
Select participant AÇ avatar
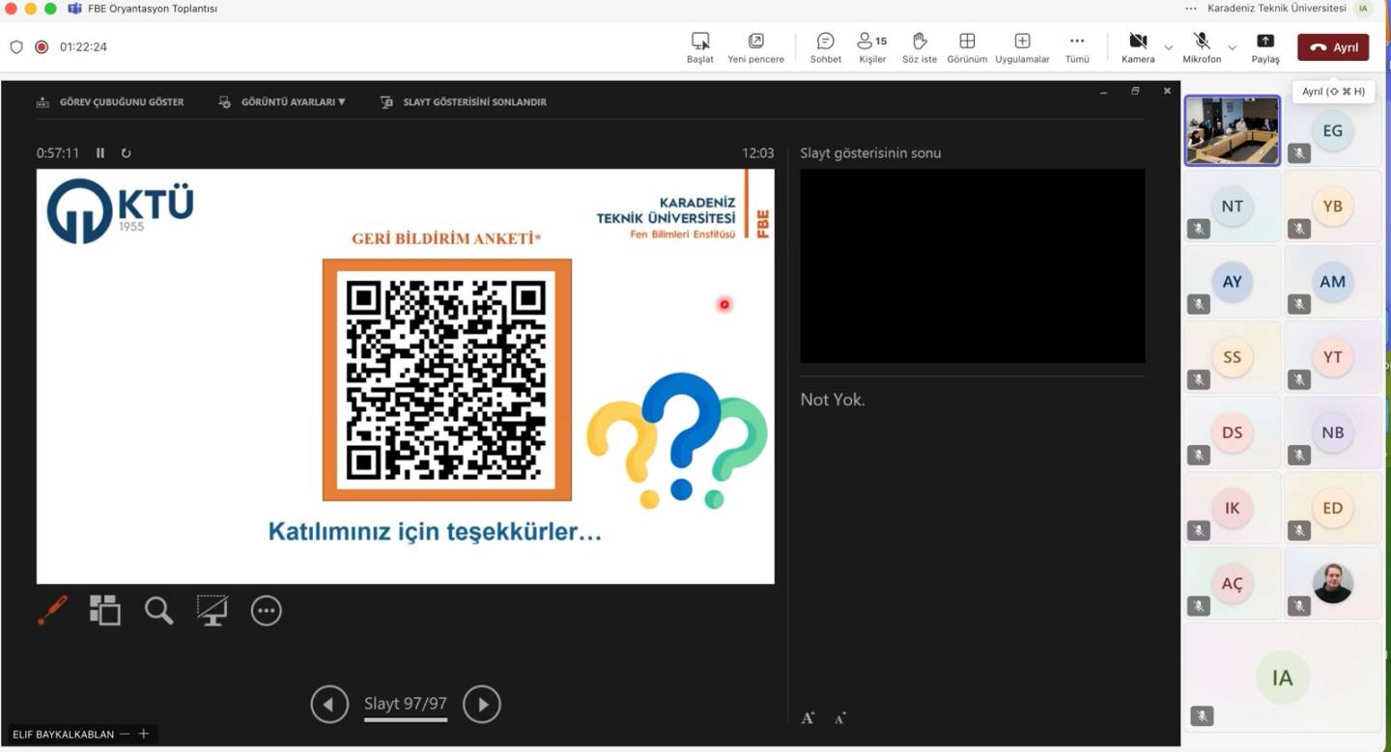[1232, 583]
